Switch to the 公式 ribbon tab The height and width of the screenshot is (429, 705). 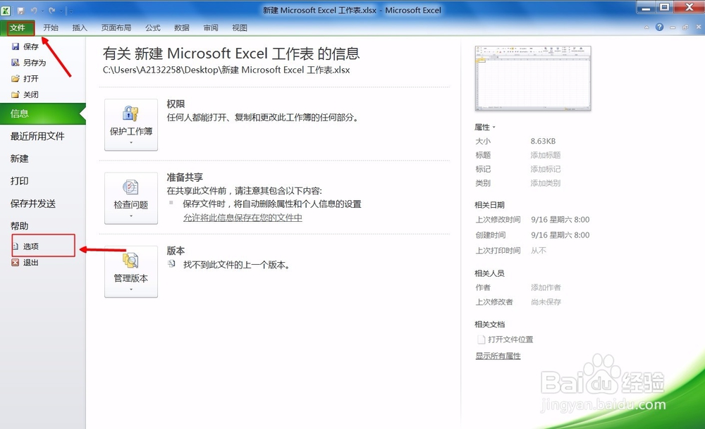coord(153,28)
